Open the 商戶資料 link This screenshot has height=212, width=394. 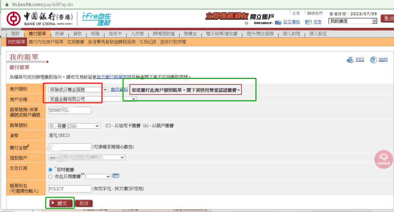point(119,90)
